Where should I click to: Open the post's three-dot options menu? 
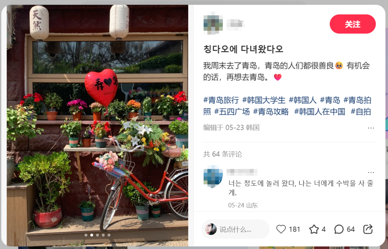371,128
